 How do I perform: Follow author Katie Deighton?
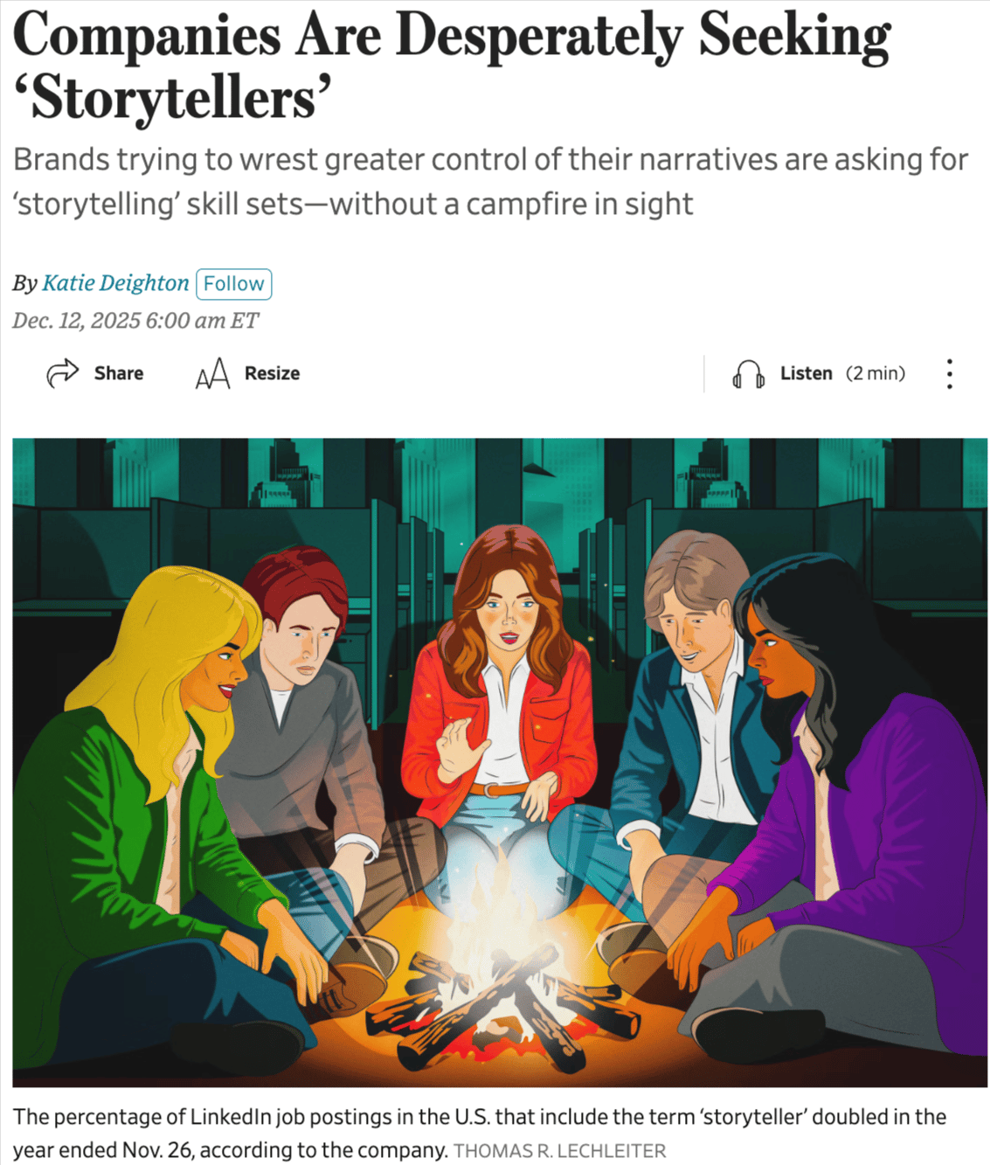(234, 284)
